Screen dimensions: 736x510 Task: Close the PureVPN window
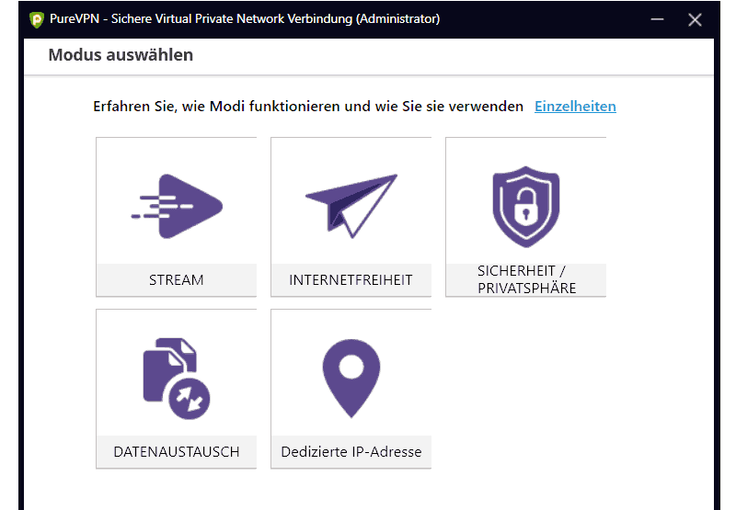pos(695,18)
